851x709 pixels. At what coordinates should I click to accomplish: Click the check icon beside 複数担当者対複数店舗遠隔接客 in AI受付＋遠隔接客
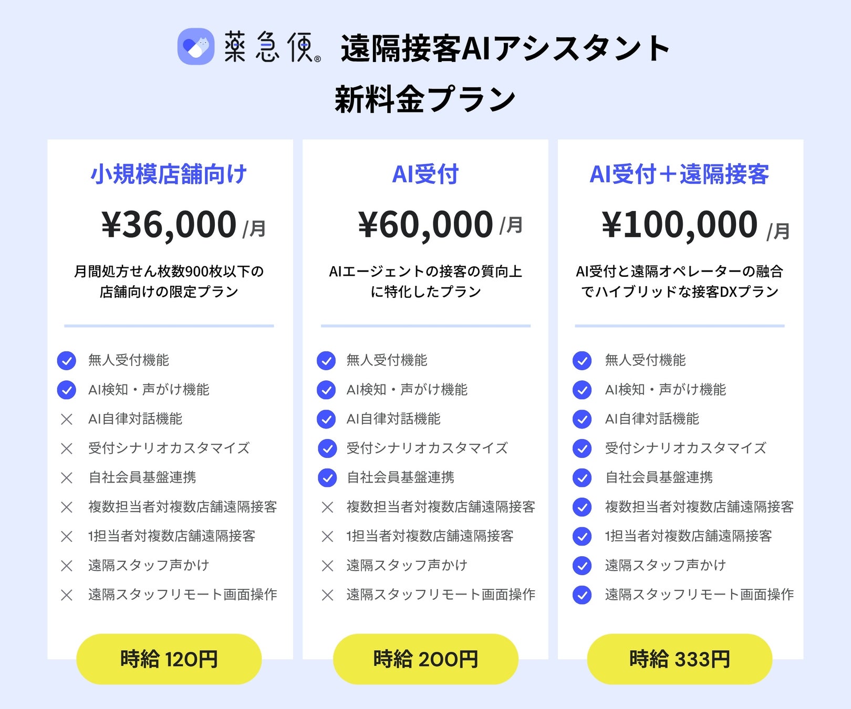582,507
